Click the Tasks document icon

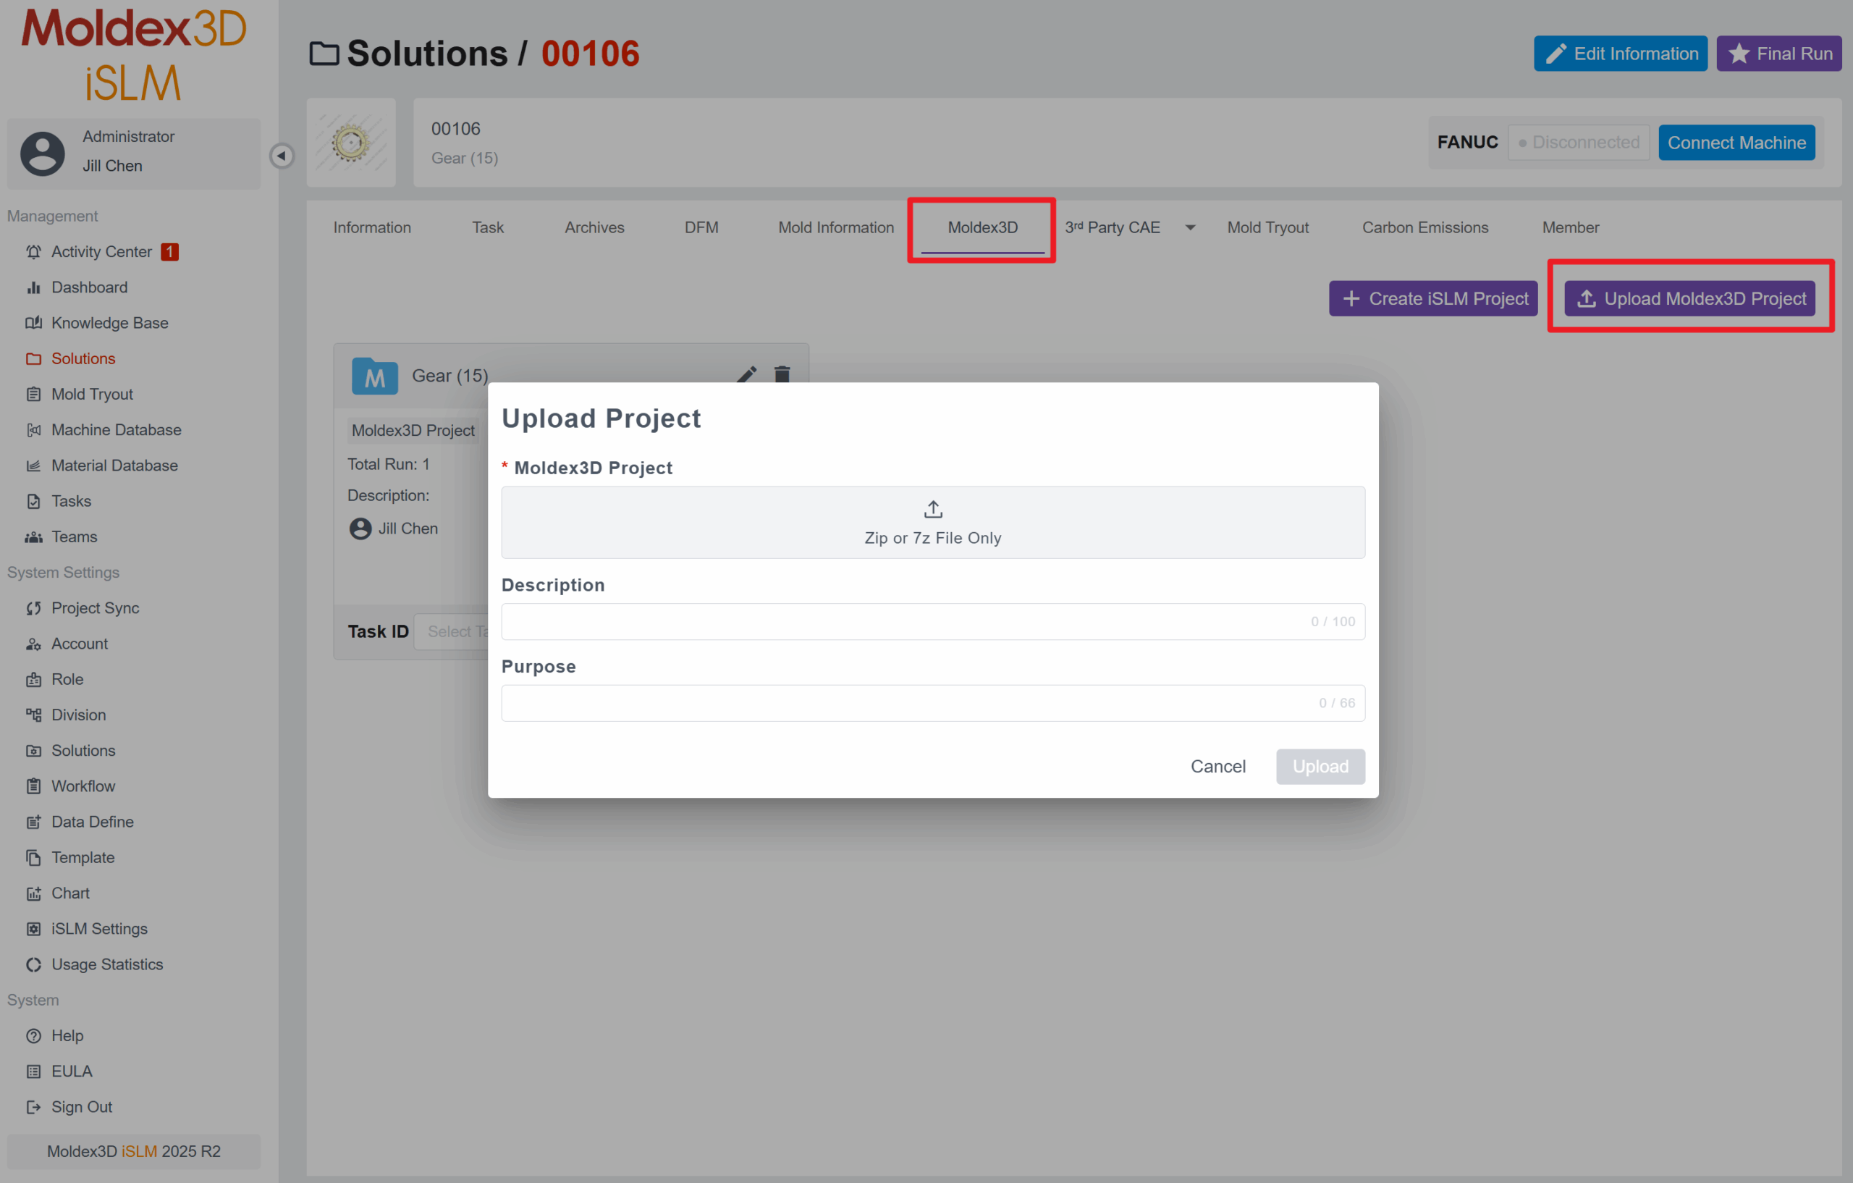pyautogui.click(x=33, y=501)
